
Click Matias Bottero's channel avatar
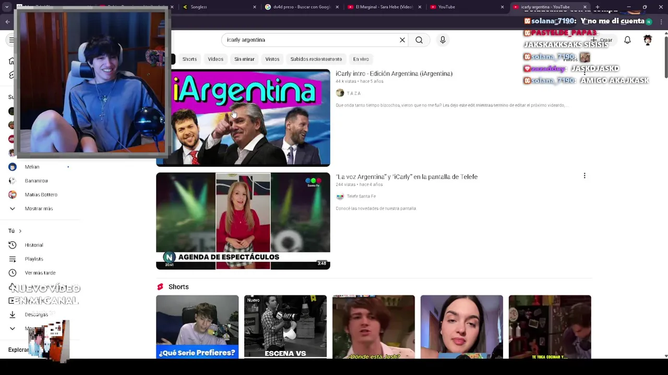[13, 195]
